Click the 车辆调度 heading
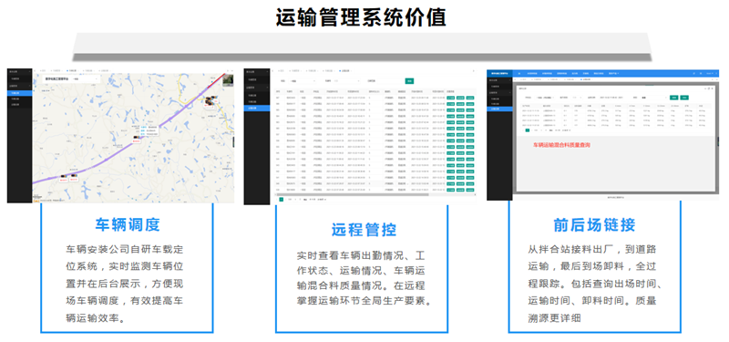 coord(128,224)
